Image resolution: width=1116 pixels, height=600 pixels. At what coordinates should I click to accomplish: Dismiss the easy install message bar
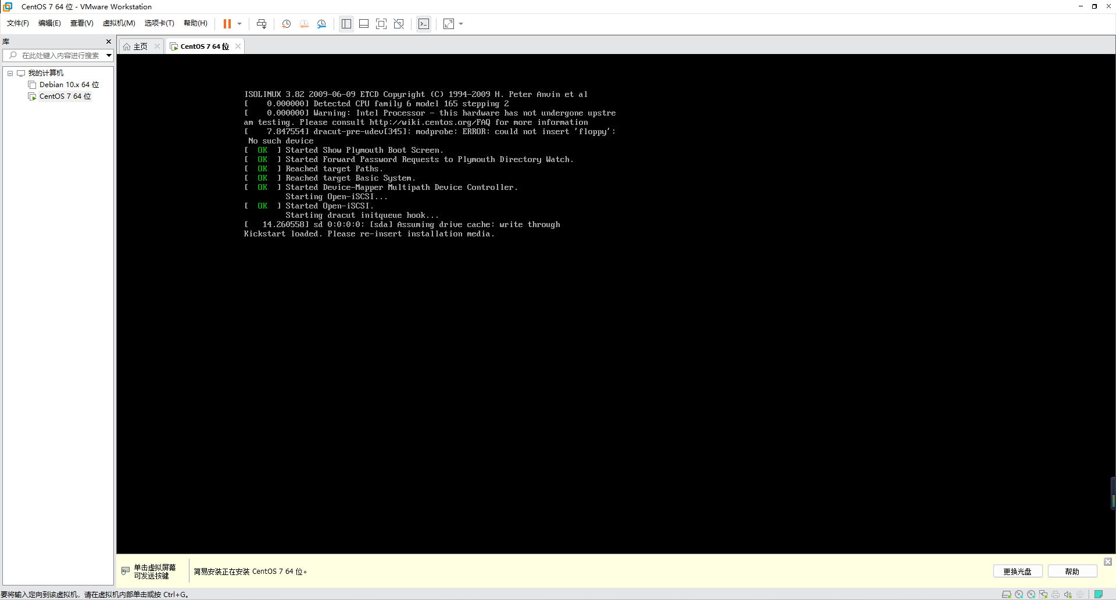[x=1108, y=562]
